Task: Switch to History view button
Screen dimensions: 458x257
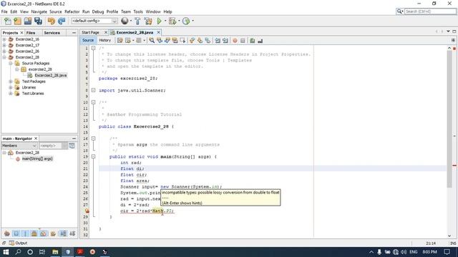Action: [105, 41]
